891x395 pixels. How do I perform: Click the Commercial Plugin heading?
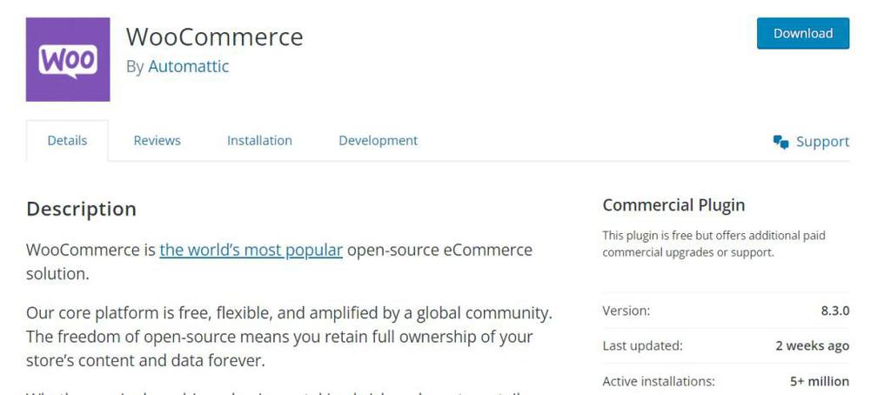click(673, 205)
